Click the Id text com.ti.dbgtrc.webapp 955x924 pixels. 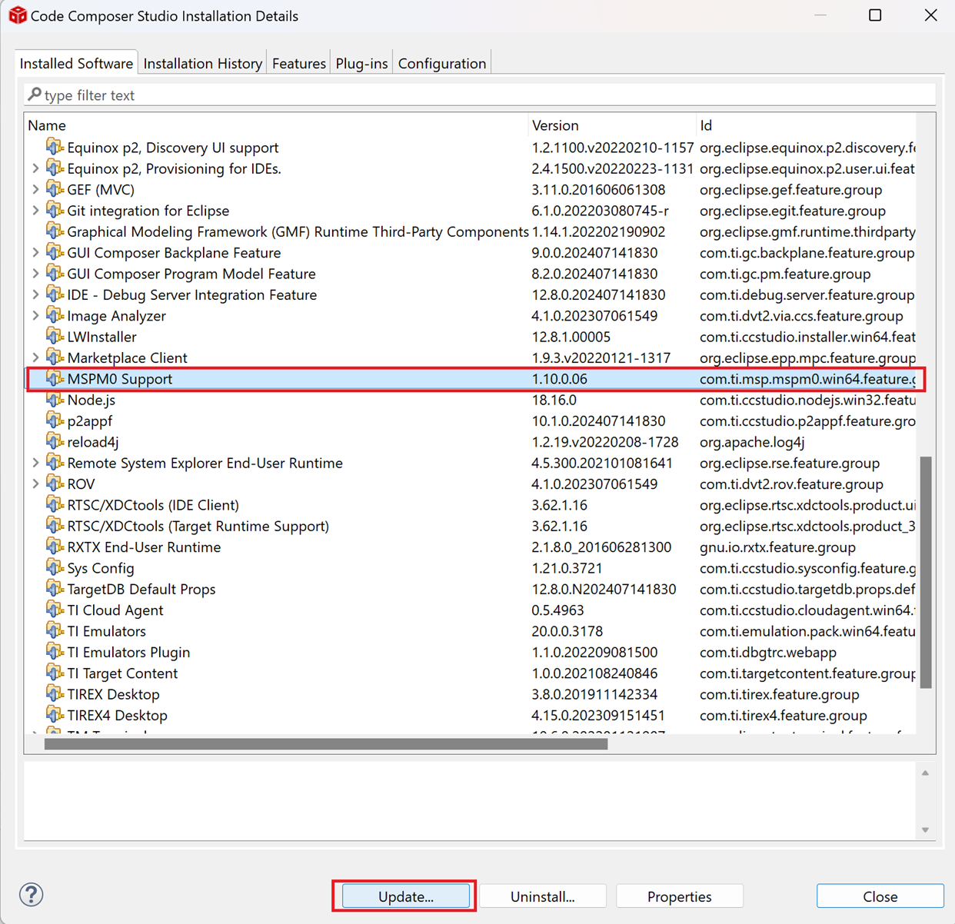pyautogui.click(x=768, y=652)
